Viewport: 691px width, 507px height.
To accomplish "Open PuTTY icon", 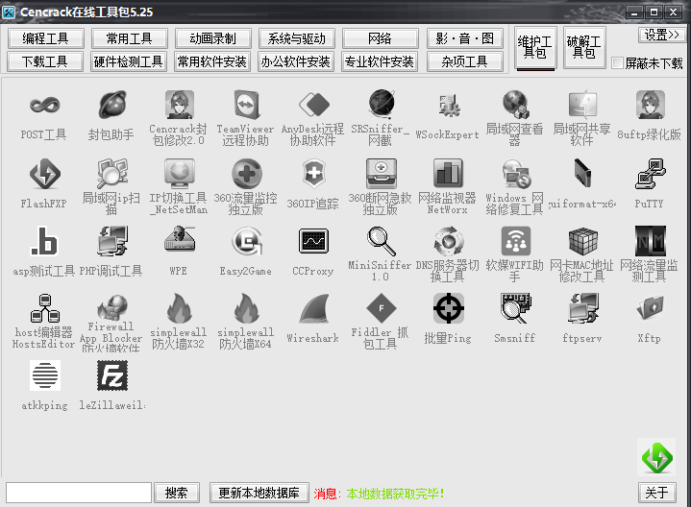I will (x=650, y=174).
